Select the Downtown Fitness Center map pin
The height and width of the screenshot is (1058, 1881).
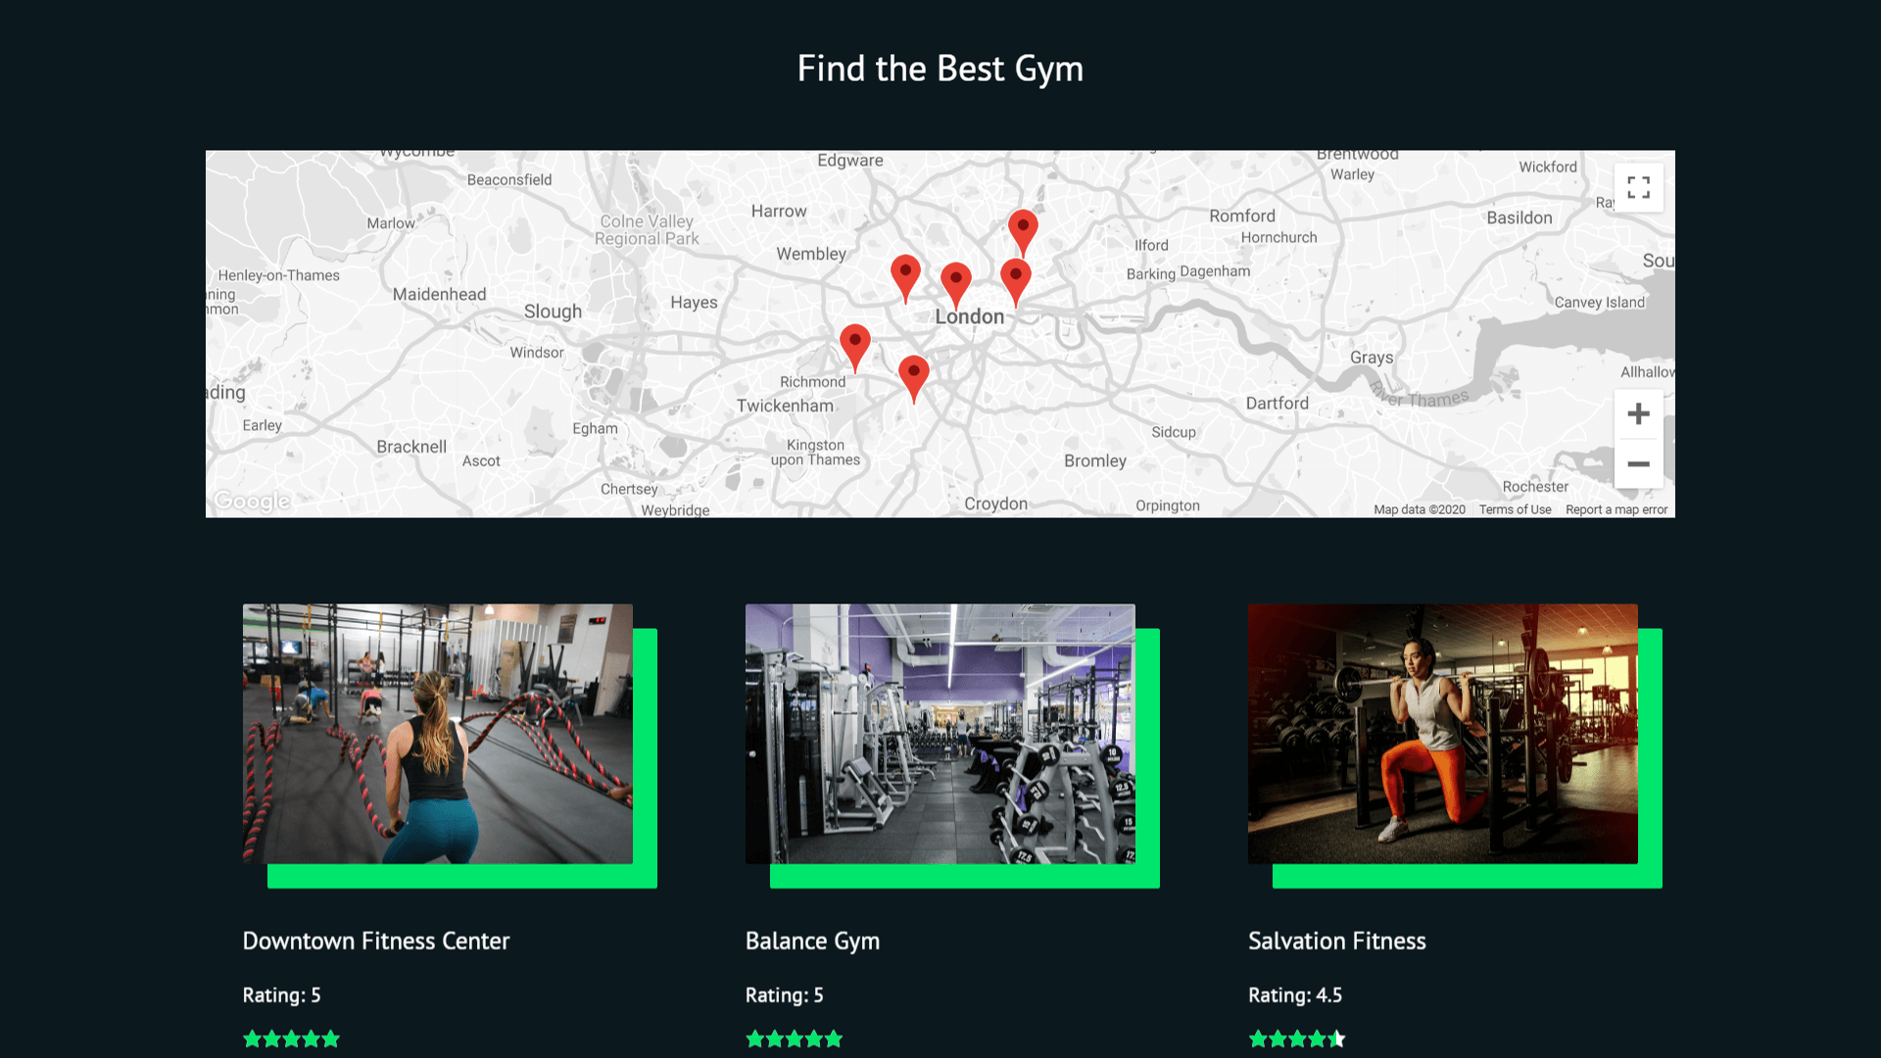pyautogui.click(x=953, y=274)
